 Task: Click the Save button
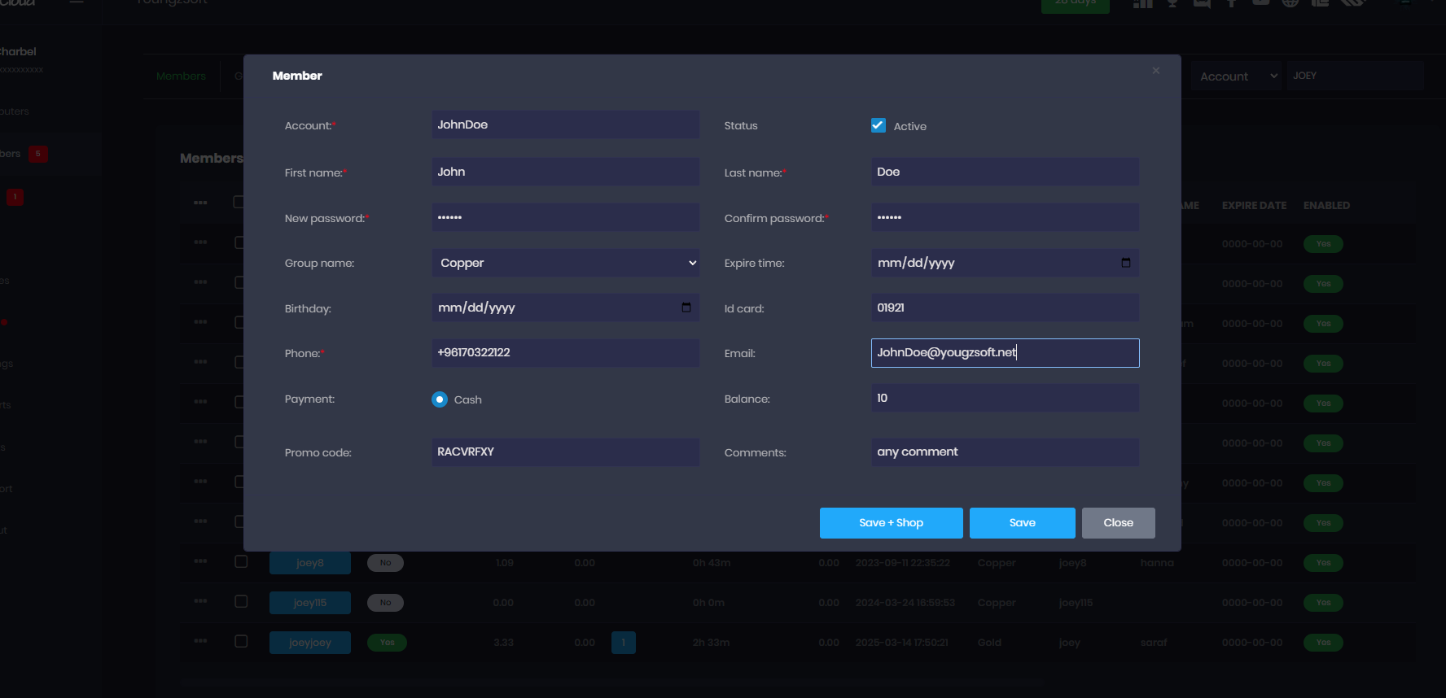tap(1022, 523)
